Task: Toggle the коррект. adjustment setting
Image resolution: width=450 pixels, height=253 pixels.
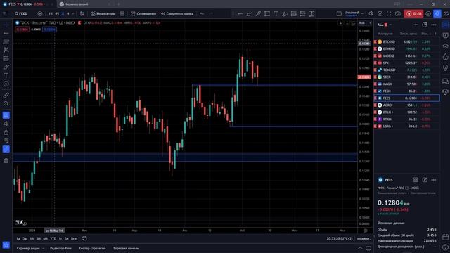Action: tap(364, 239)
